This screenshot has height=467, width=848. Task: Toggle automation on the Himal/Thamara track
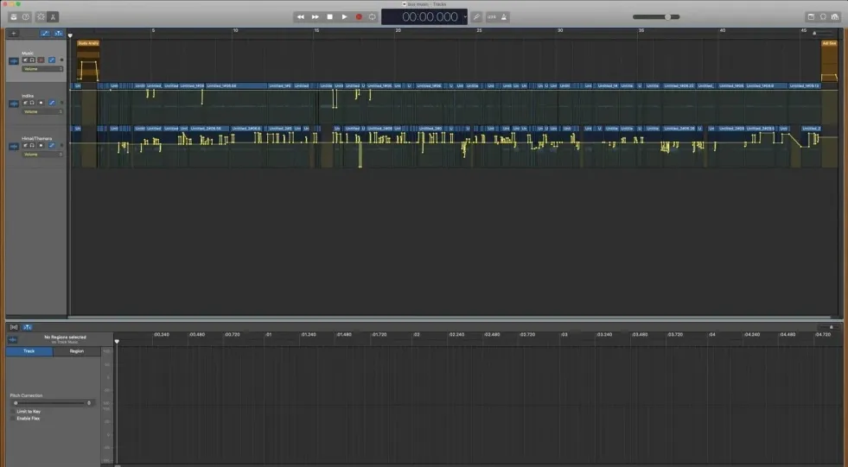tap(52, 145)
